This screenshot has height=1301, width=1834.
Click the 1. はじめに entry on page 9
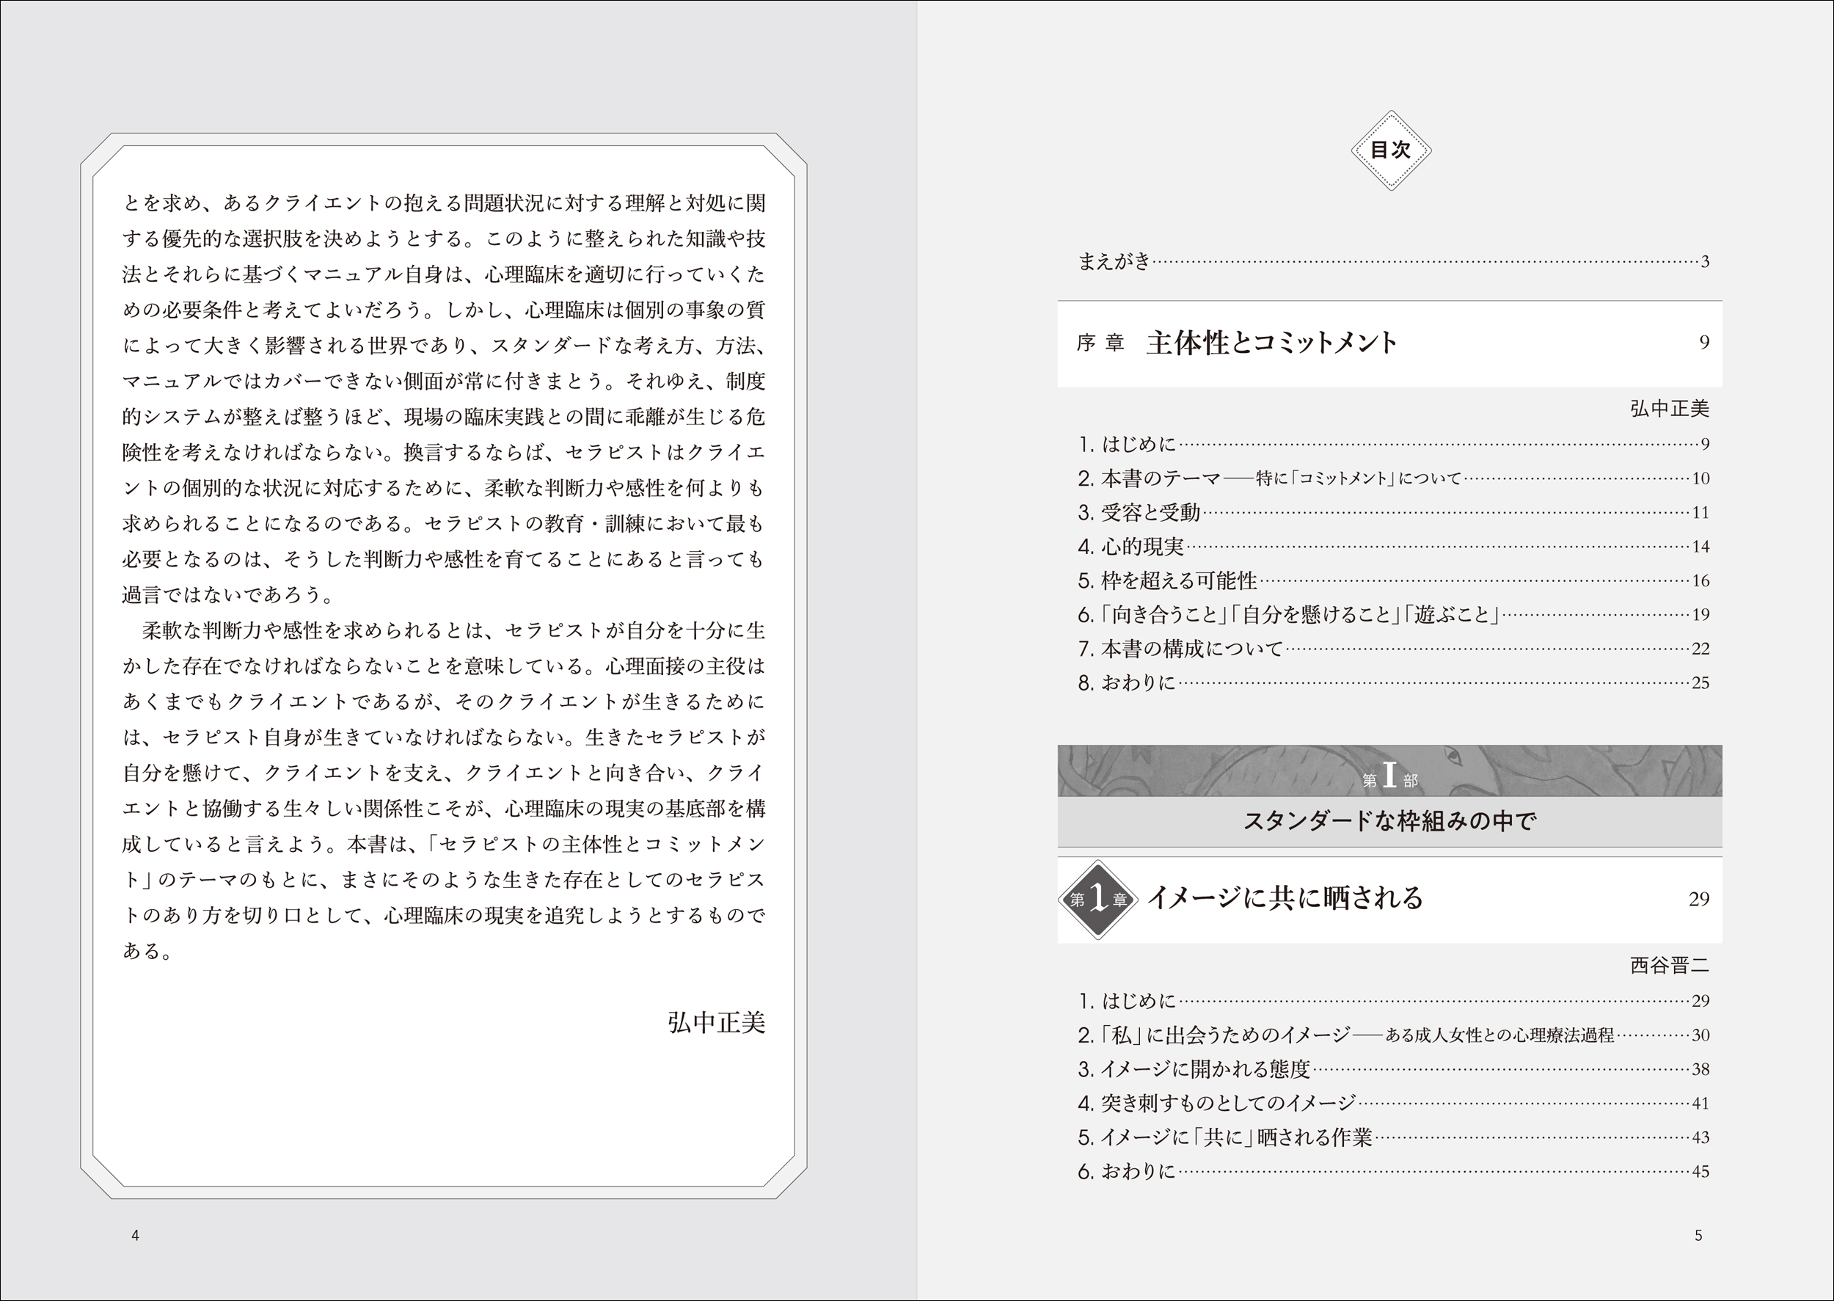click(x=1394, y=444)
